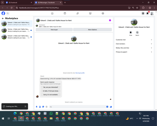Viewport: 157px width, 126px height.
Task: Click the listing thumbnail in chat header
Action: pyautogui.click(x=38, y=20)
